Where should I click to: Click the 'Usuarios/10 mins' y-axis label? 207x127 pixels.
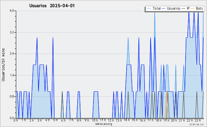[3, 65]
